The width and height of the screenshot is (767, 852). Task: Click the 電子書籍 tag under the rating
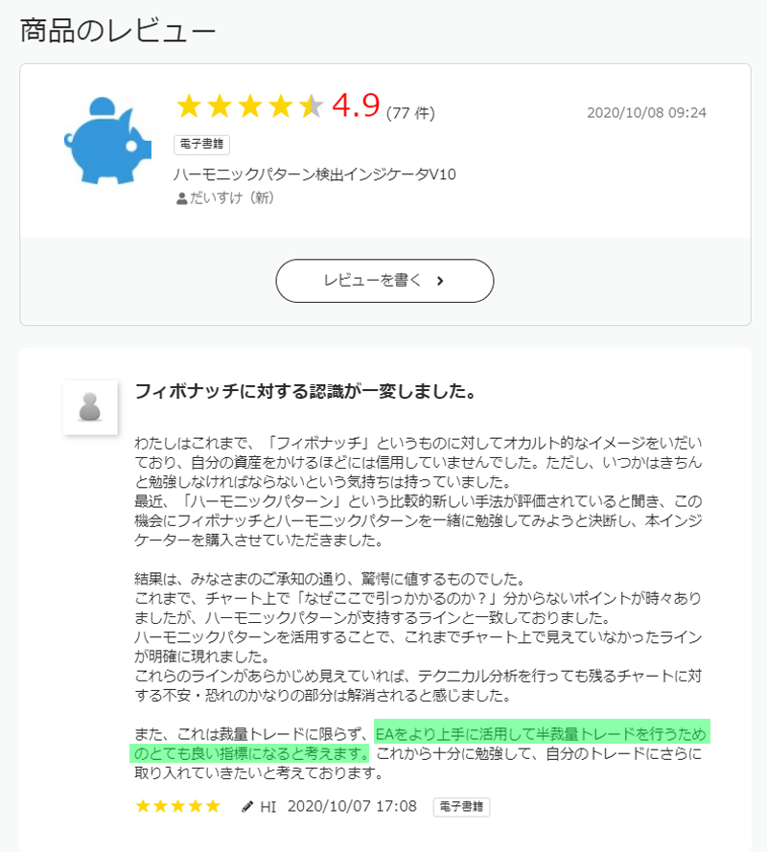click(201, 144)
